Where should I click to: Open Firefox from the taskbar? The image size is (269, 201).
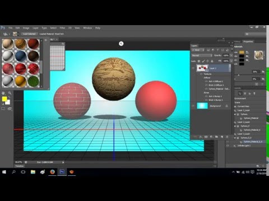click(52, 172)
